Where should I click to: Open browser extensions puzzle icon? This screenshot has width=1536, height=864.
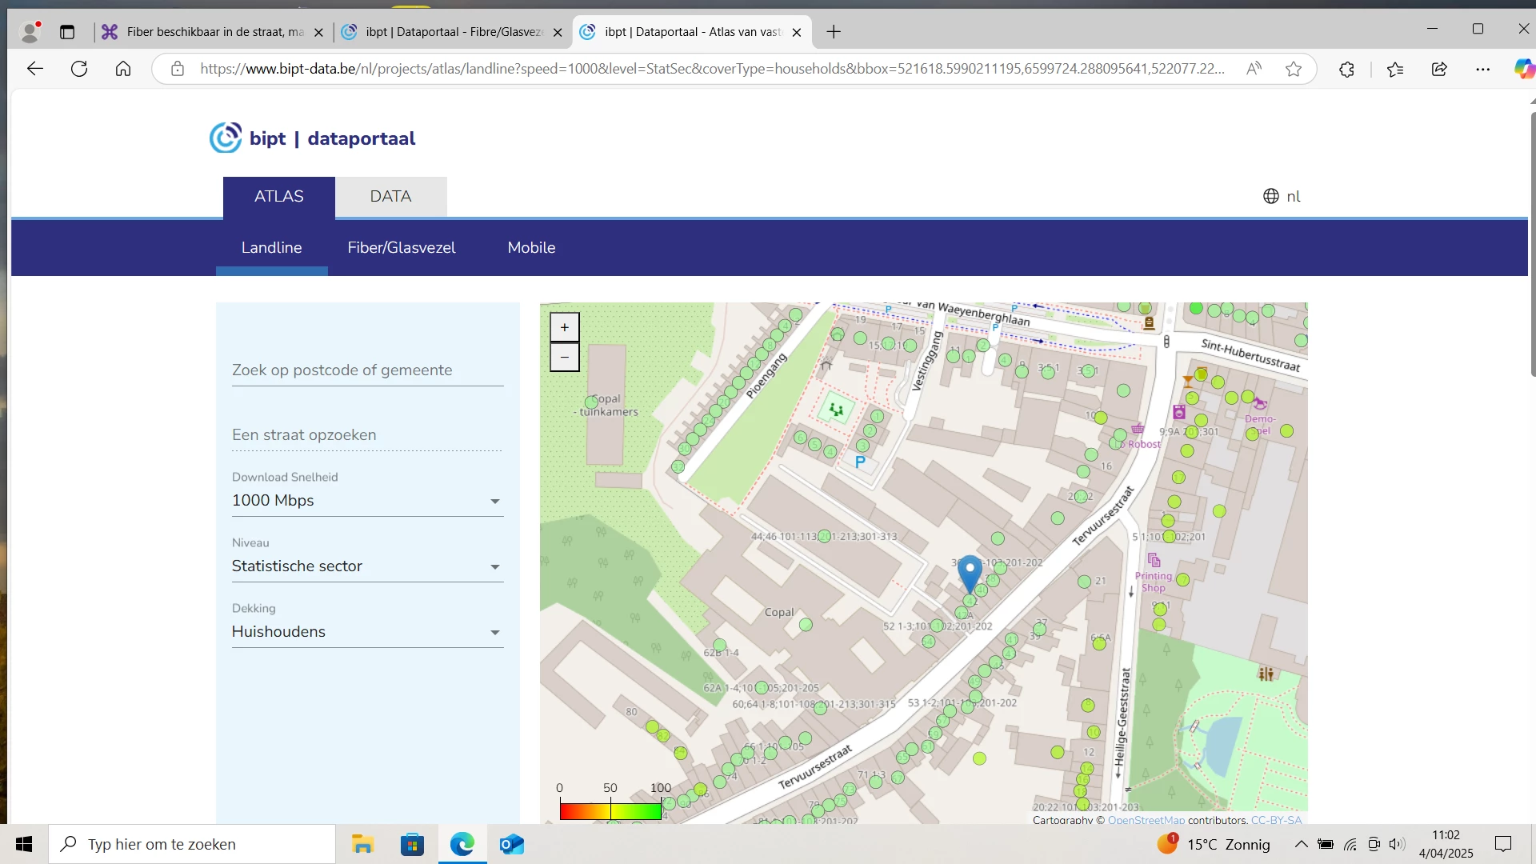[x=1346, y=69]
